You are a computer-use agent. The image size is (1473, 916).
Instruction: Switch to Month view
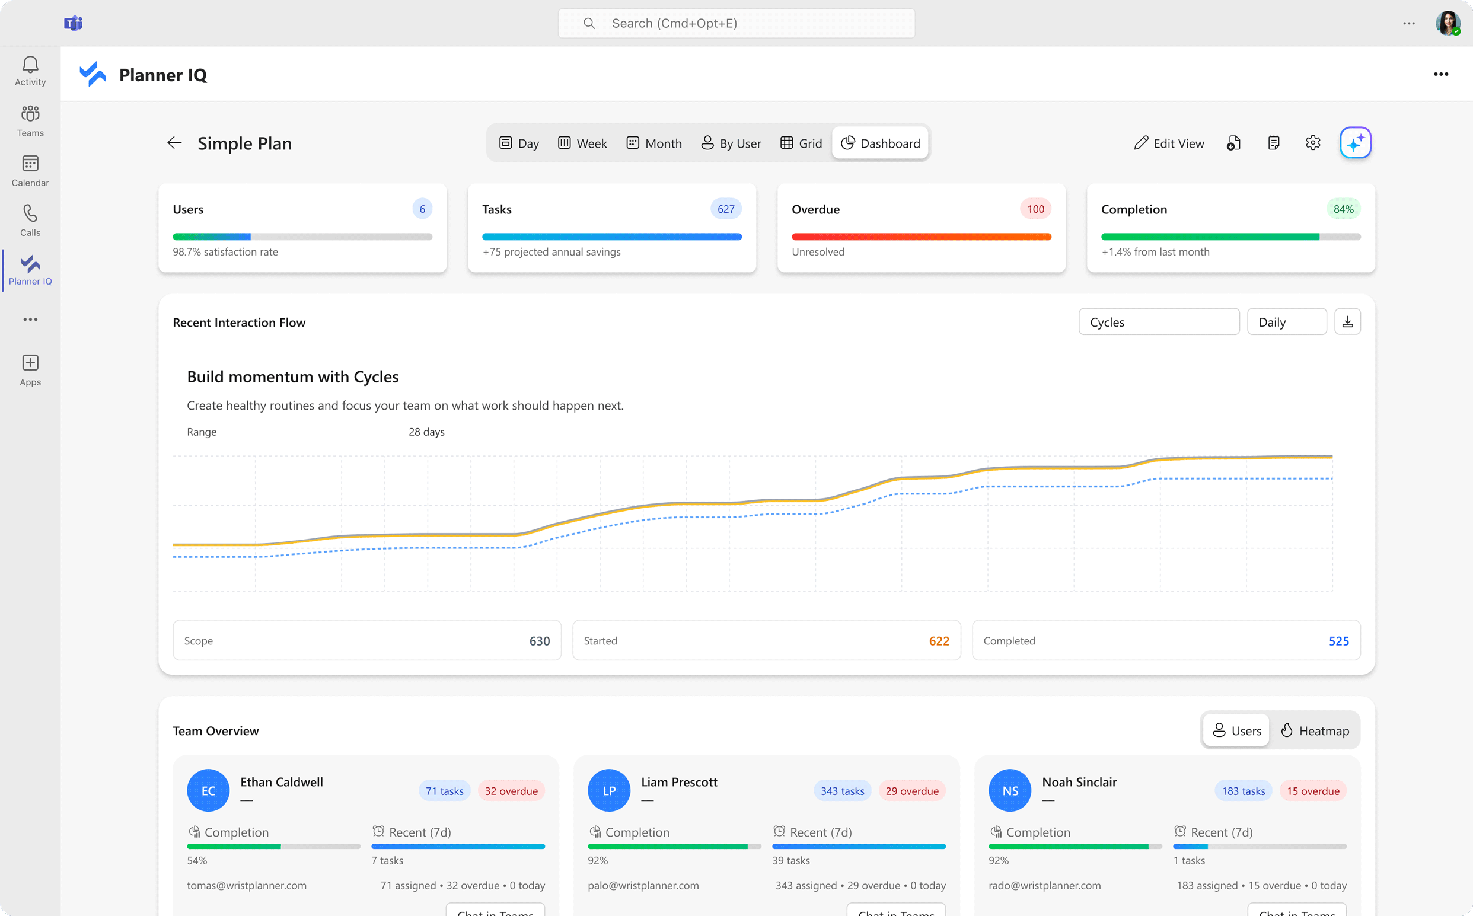coord(654,143)
